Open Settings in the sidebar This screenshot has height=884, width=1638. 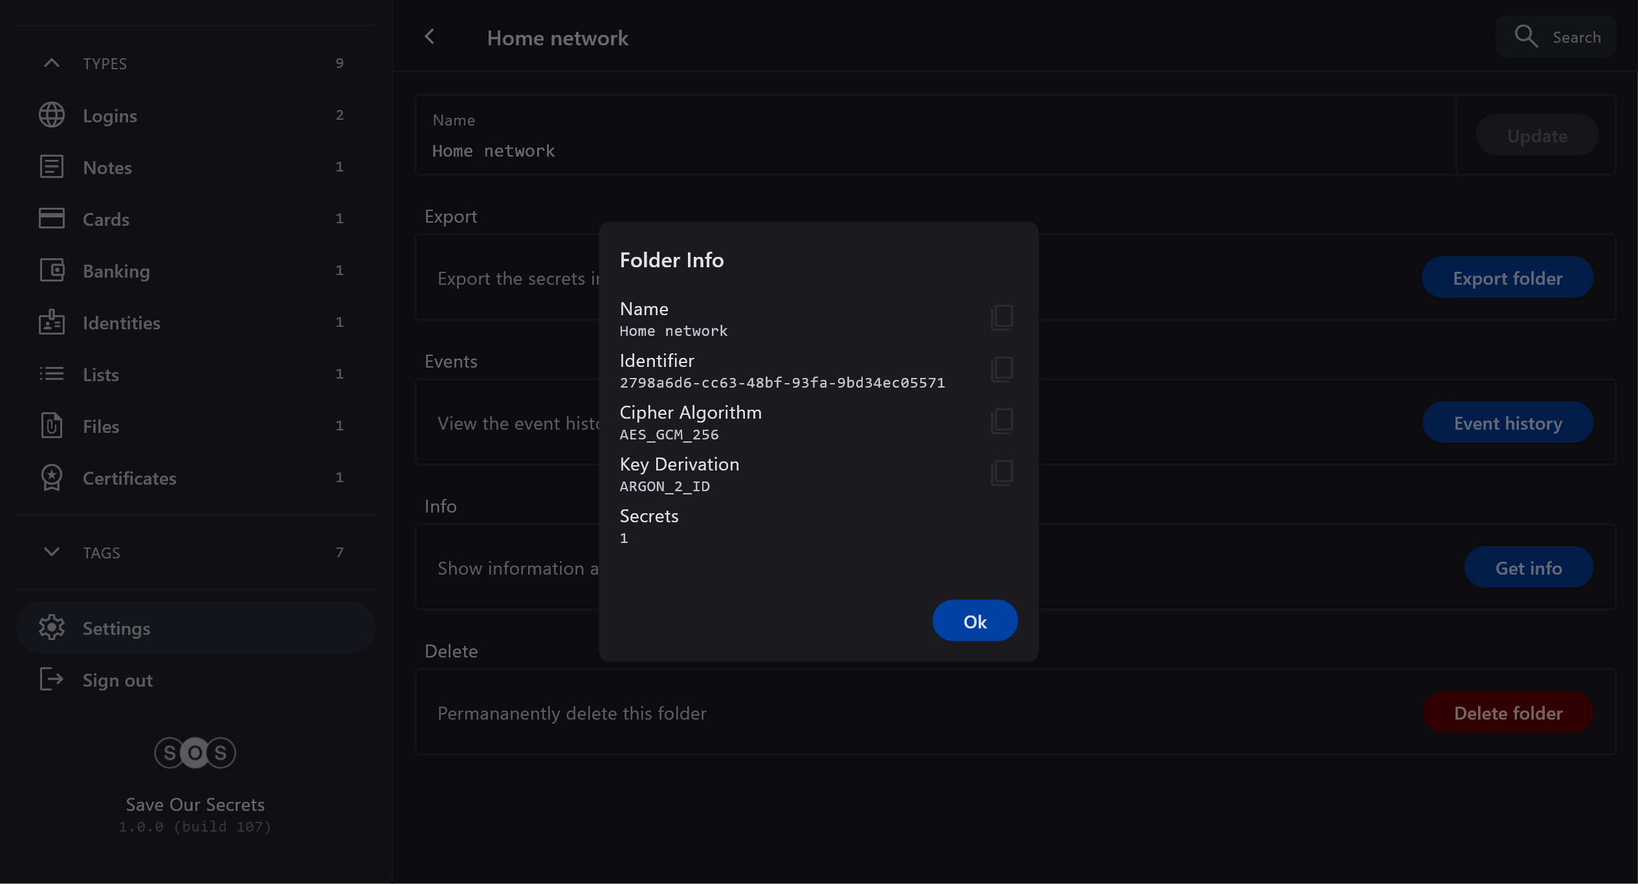(x=116, y=628)
